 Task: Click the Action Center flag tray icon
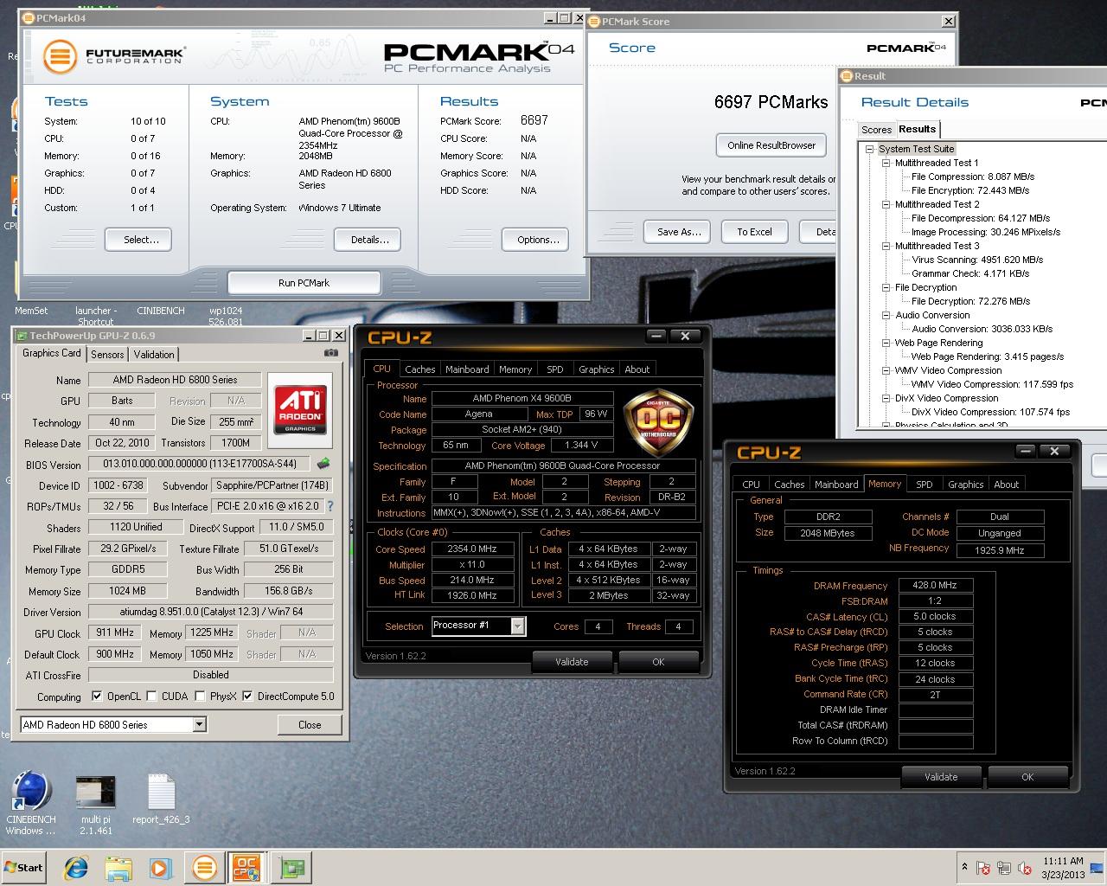point(983,868)
